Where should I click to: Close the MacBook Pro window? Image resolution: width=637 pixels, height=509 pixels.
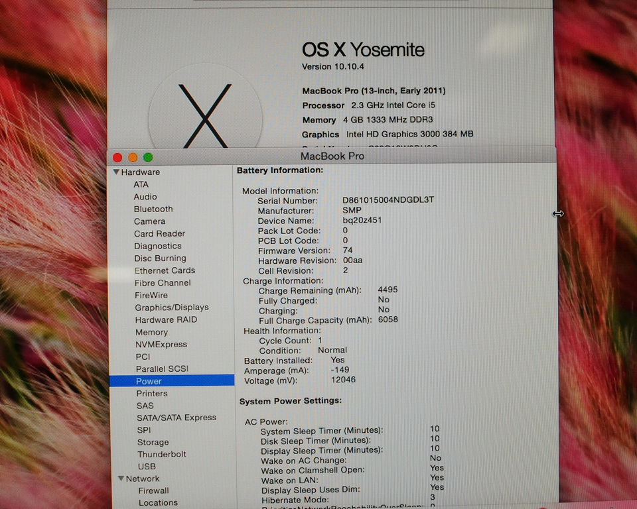pos(117,158)
